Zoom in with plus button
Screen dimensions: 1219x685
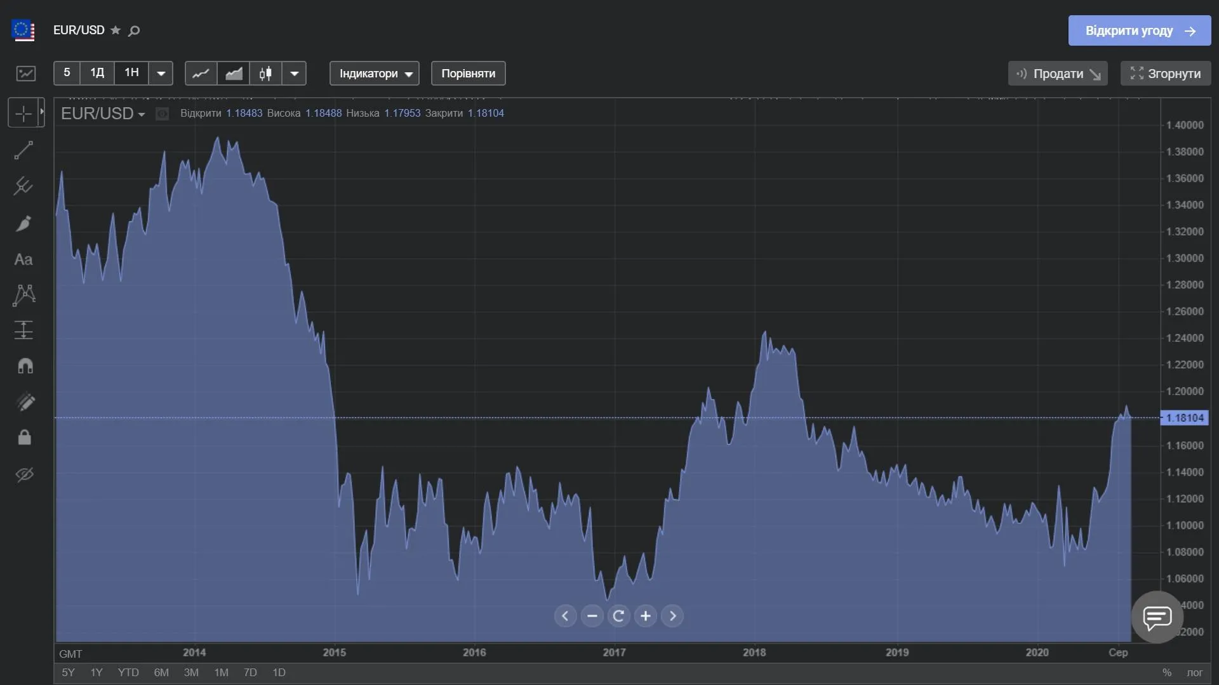tap(646, 616)
